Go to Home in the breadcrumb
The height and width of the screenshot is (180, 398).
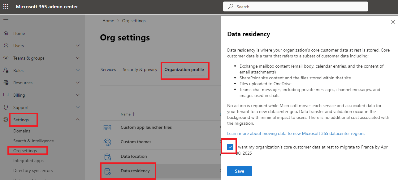pyautogui.click(x=108, y=21)
